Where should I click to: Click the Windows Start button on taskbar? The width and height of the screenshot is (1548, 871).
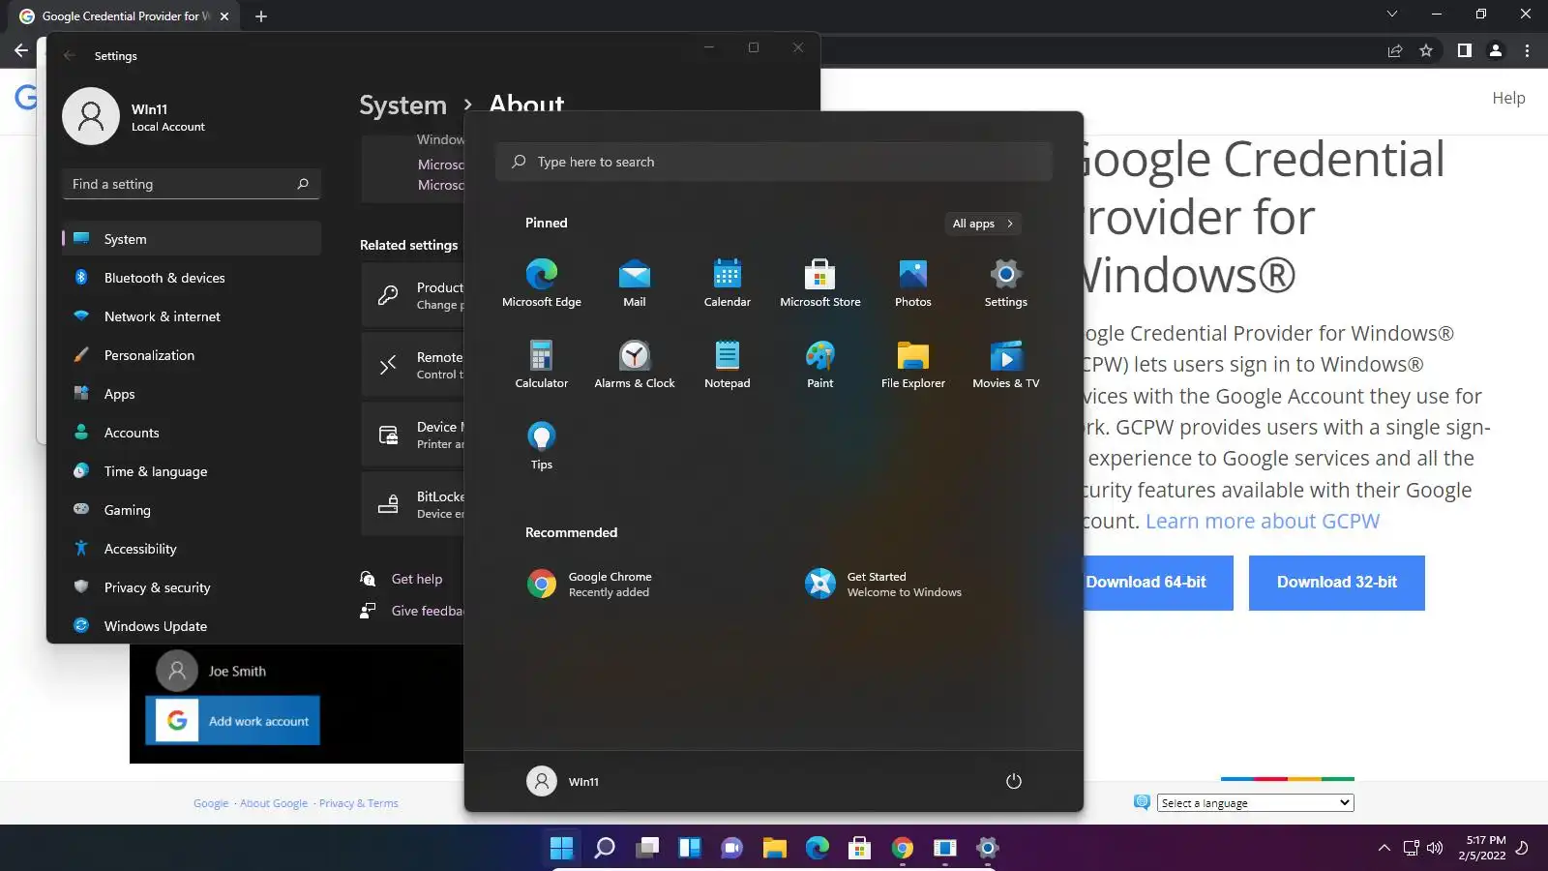click(x=561, y=848)
